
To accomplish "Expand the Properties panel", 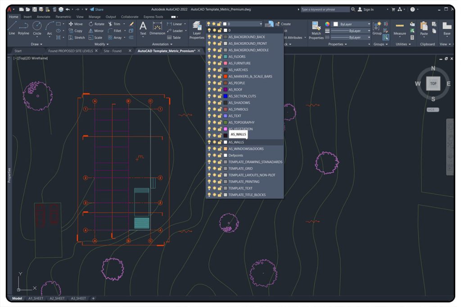I will (337, 44).
